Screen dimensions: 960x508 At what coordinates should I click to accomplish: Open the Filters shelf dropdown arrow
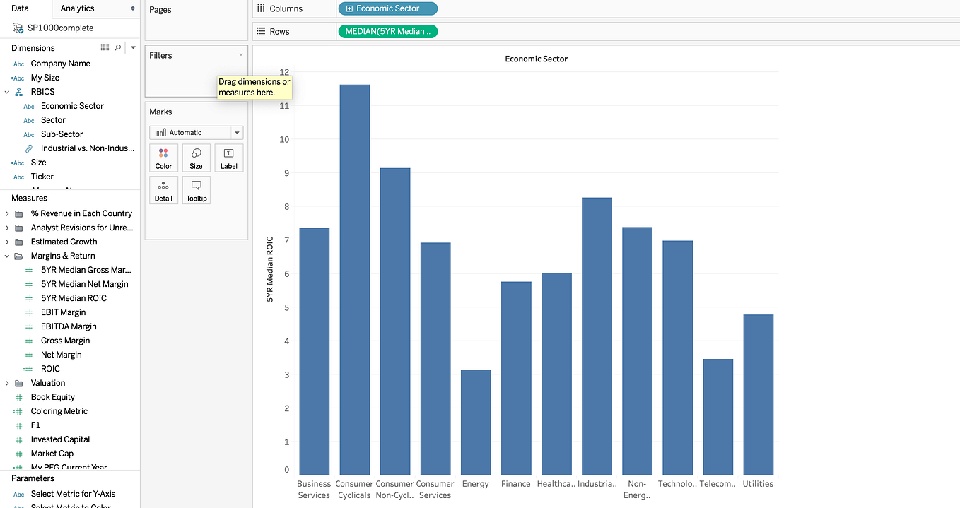pyautogui.click(x=240, y=54)
